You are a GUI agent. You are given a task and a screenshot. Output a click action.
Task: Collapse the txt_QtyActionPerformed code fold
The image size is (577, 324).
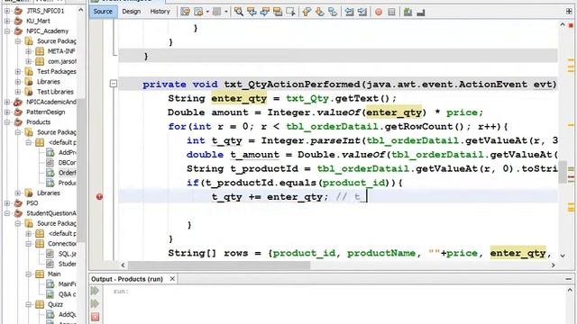(114, 84)
